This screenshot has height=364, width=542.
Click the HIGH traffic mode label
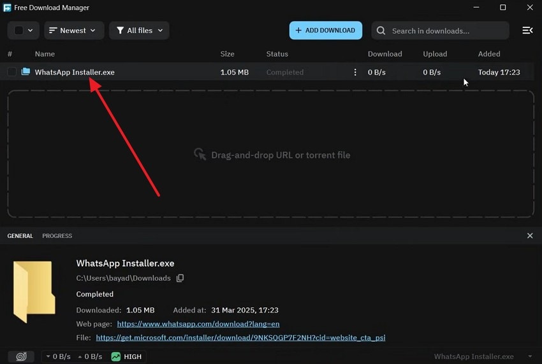133,357
